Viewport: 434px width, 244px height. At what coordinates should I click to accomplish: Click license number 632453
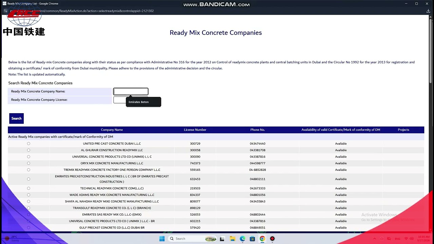click(195, 179)
